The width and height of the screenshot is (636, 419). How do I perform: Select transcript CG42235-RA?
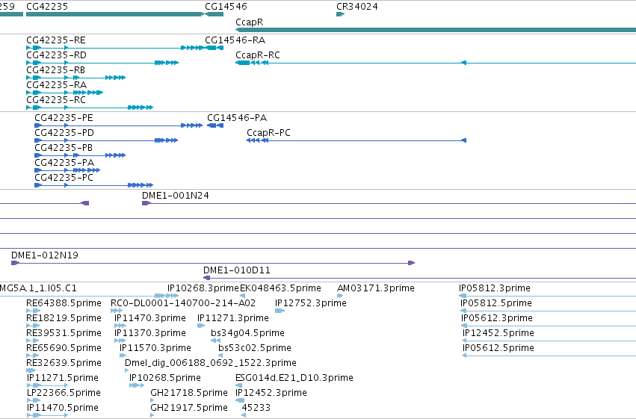tap(64, 93)
